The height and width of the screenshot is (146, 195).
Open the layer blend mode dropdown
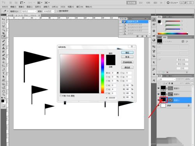(x=167, y=79)
